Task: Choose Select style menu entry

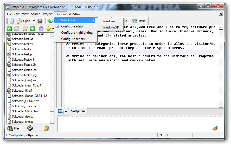Action: click(75, 20)
